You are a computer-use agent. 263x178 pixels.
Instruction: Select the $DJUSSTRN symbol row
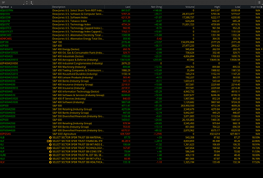(x=131, y=11)
